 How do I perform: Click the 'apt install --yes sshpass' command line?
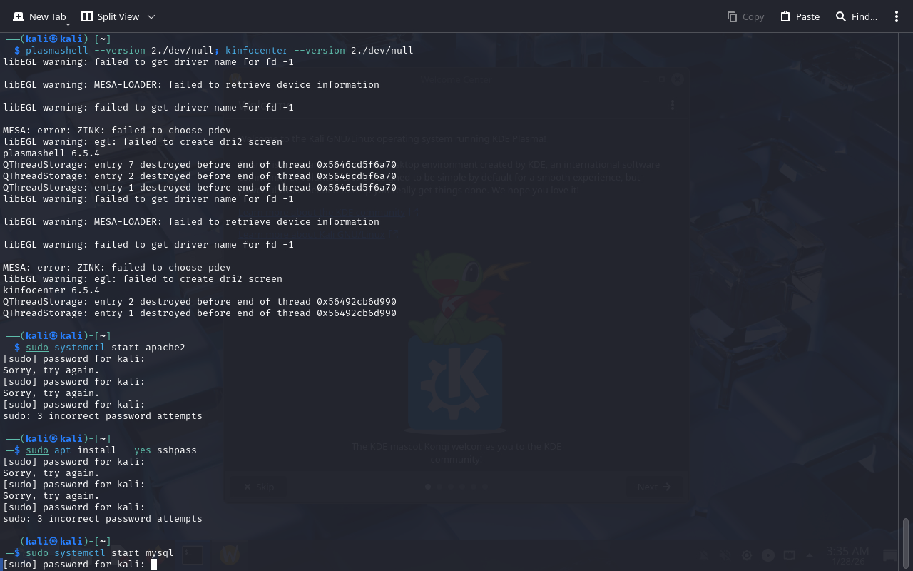coord(125,450)
